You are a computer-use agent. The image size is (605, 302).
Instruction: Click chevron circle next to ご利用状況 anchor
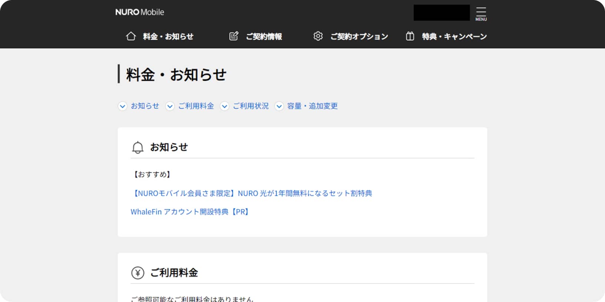(x=224, y=106)
